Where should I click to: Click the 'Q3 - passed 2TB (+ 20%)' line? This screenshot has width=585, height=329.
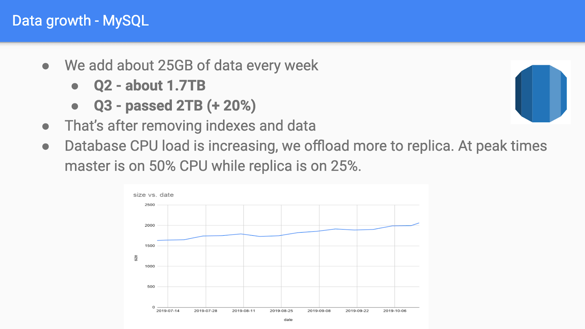click(x=175, y=106)
